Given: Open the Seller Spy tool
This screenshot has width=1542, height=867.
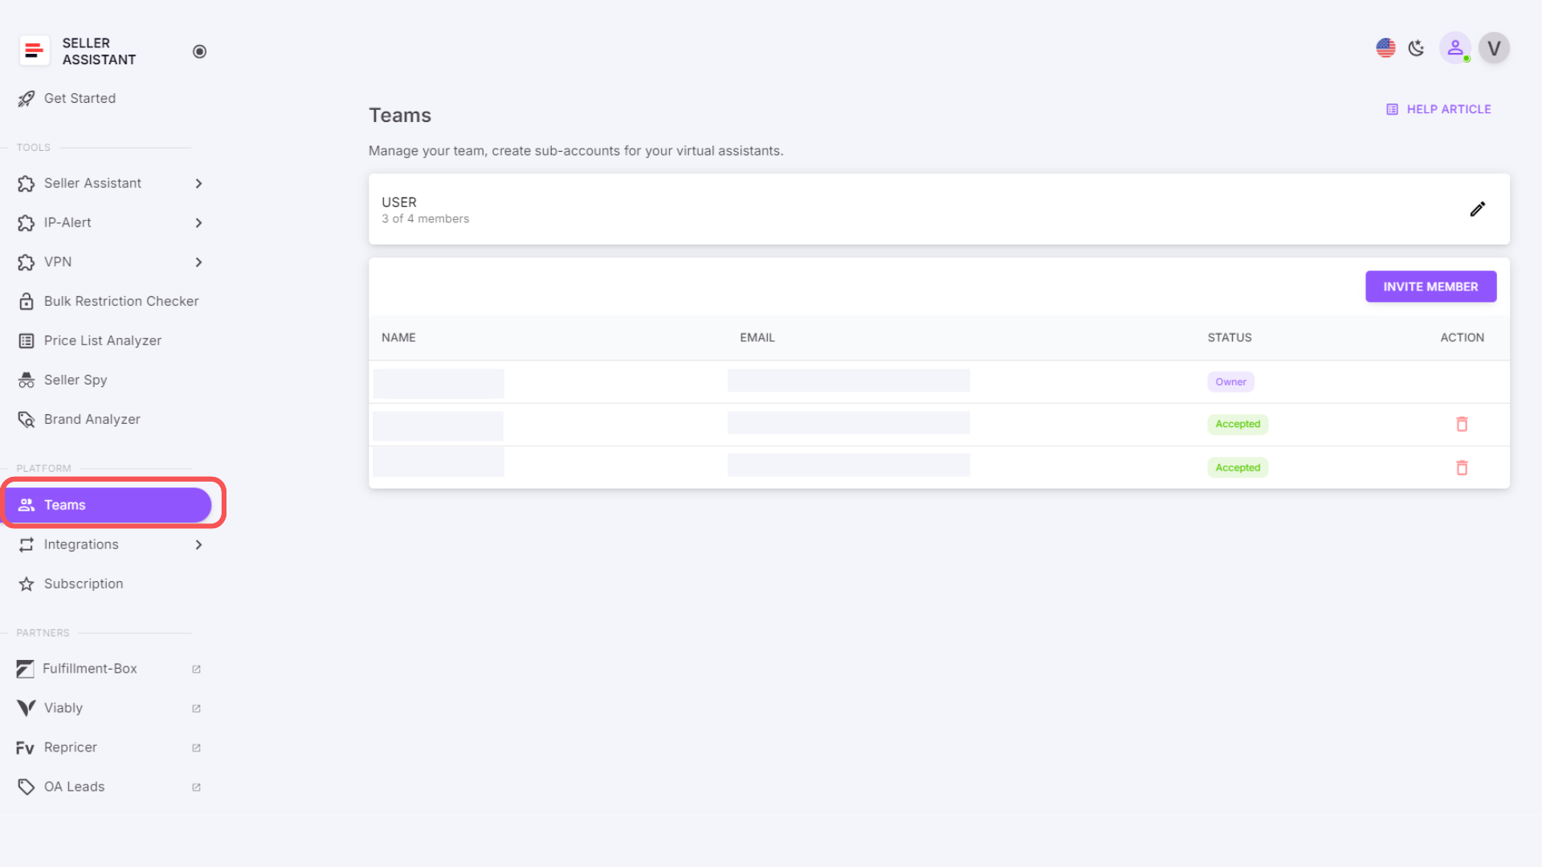Looking at the screenshot, I should point(76,379).
